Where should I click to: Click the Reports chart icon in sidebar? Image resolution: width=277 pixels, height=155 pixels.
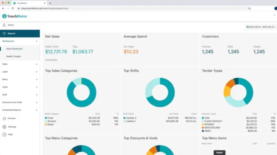(4, 33)
